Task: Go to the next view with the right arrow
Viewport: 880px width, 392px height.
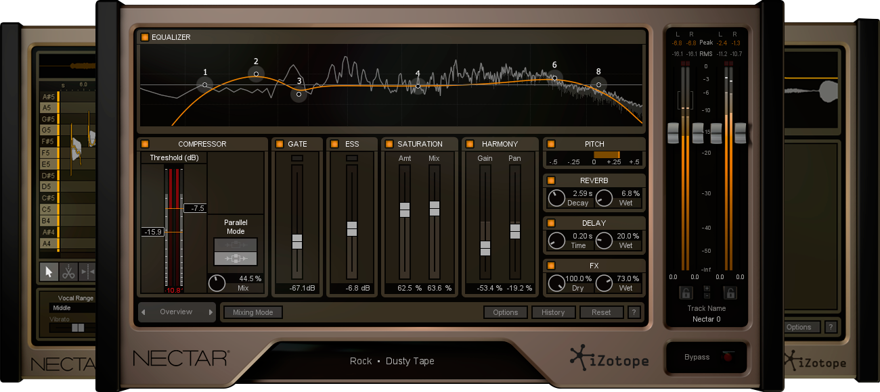Action: click(x=211, y=312)
